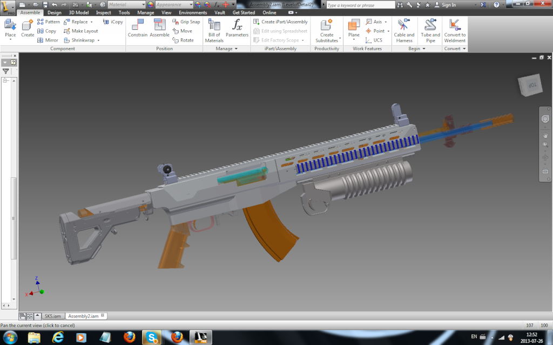Open Skype from the taskbar
The height and width of the screenshot is (345, 553).
coord(152,337)
